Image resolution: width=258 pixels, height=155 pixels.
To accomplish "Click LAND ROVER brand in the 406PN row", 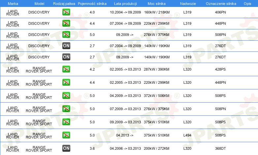I will click(13, 13).
